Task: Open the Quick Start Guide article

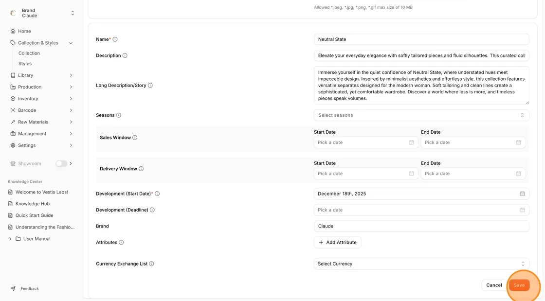Action: [x=35, y=215]
